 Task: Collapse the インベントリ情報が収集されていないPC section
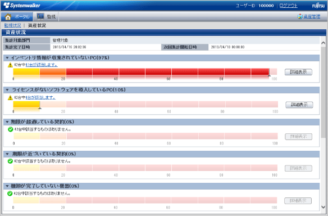[7, 58]
